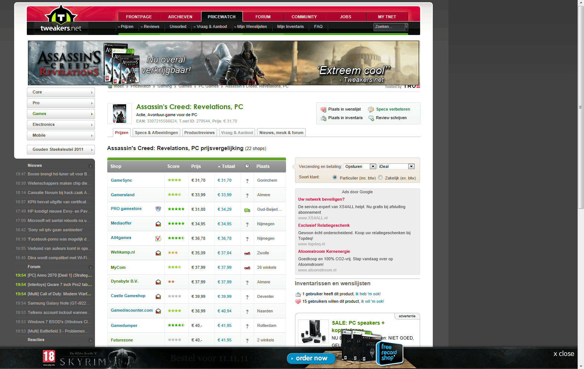Viewport: 584px width, 369px height.
Task: Sort the table by Score column
Action: [173, 166]
